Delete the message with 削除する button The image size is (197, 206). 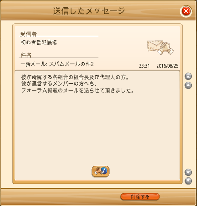click(x=140, y=197)
